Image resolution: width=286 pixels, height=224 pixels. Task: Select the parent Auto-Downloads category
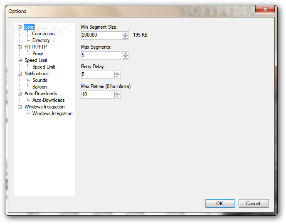click(x=41, y=94)
